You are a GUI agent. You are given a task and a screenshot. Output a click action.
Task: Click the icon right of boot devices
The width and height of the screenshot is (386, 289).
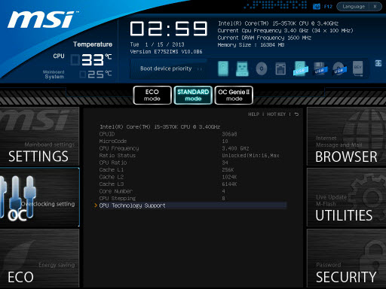click(x=378, y=63)
